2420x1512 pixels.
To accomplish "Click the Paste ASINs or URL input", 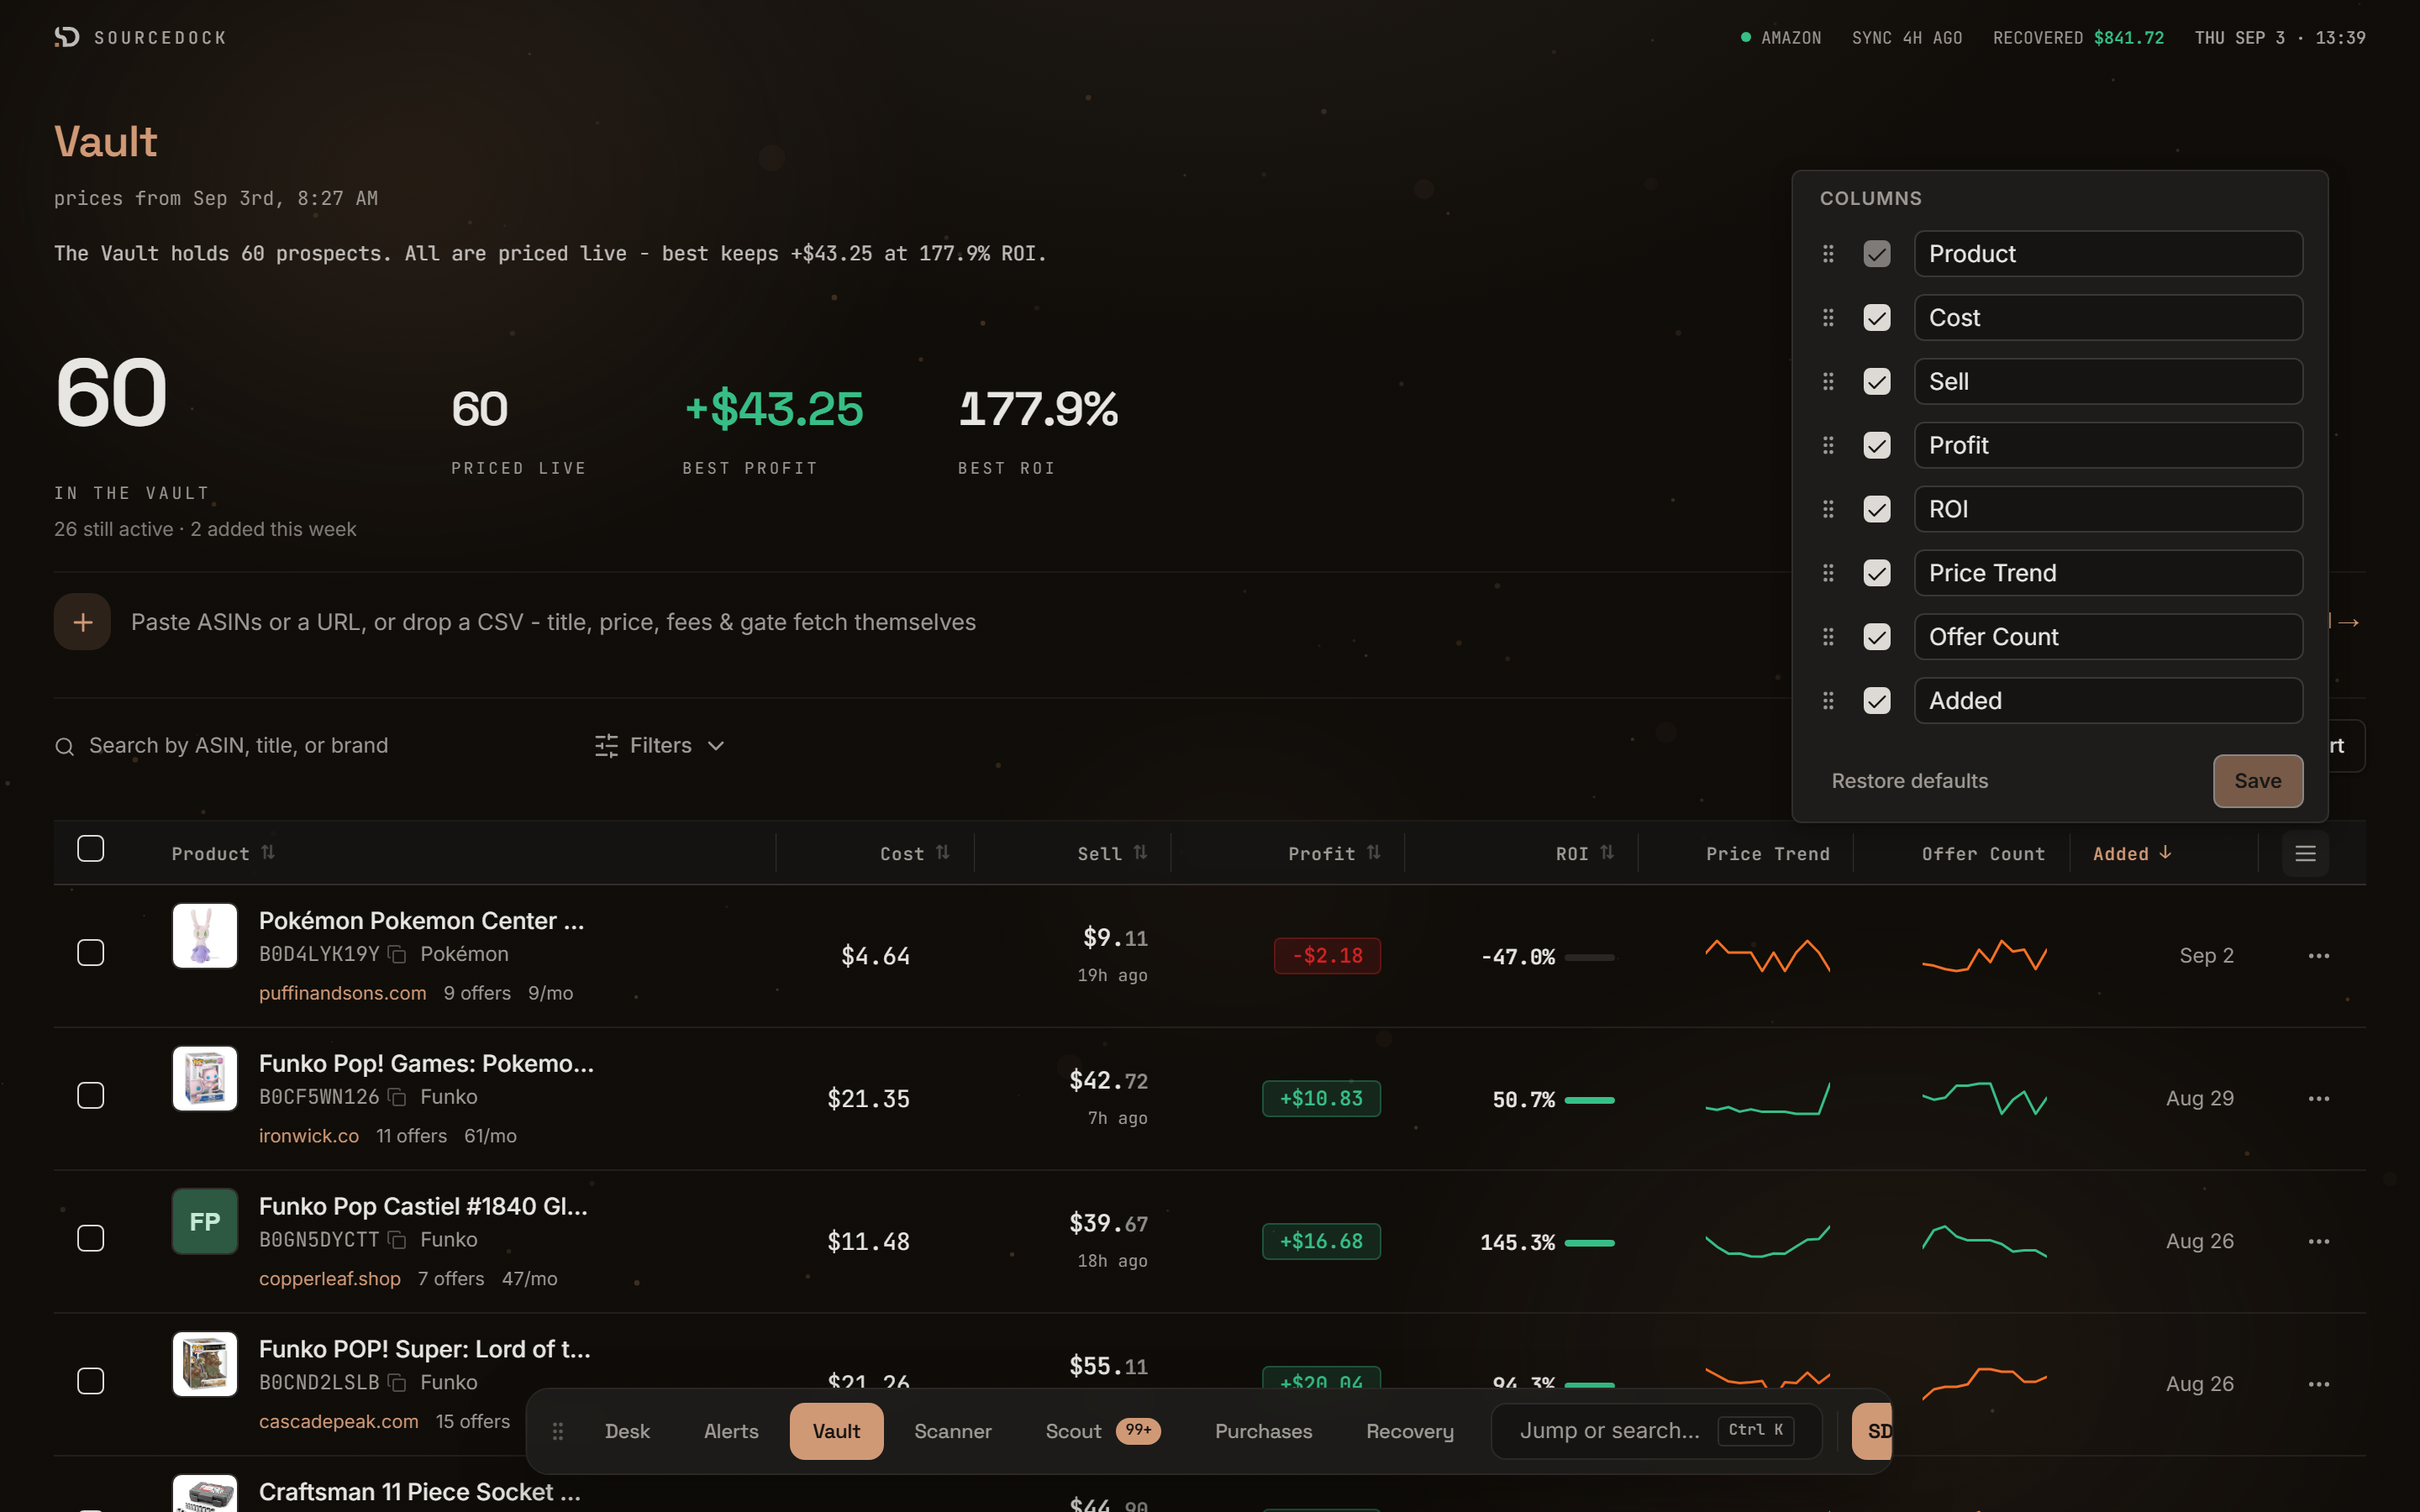I will pyautogui.click(x=553, y=622).
